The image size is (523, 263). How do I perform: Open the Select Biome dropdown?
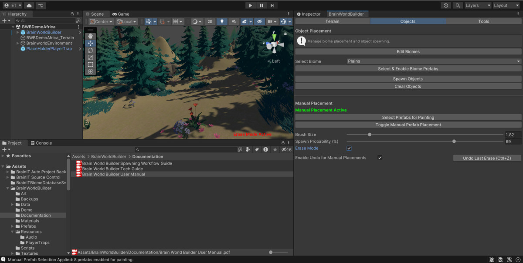434,61
